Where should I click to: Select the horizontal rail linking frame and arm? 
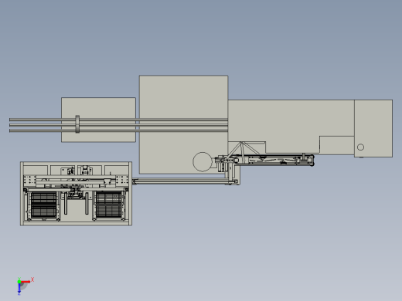[x=185, y=181]
